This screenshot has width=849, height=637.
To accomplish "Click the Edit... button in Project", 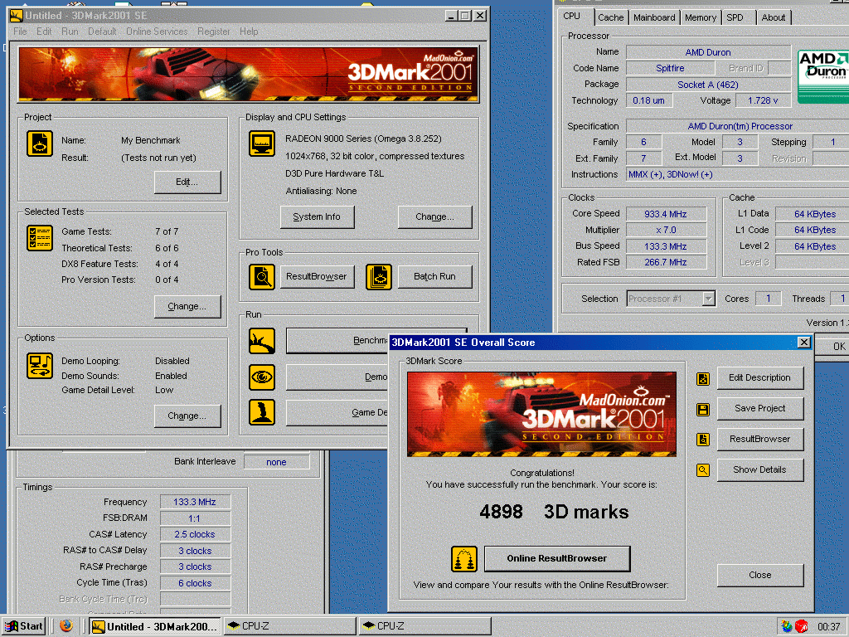I will coord(187,182).
